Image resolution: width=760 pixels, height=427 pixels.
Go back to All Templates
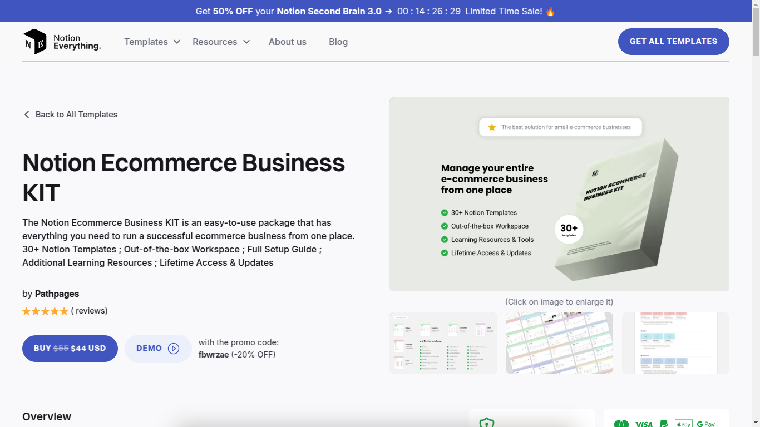click(x=71, y=115)
